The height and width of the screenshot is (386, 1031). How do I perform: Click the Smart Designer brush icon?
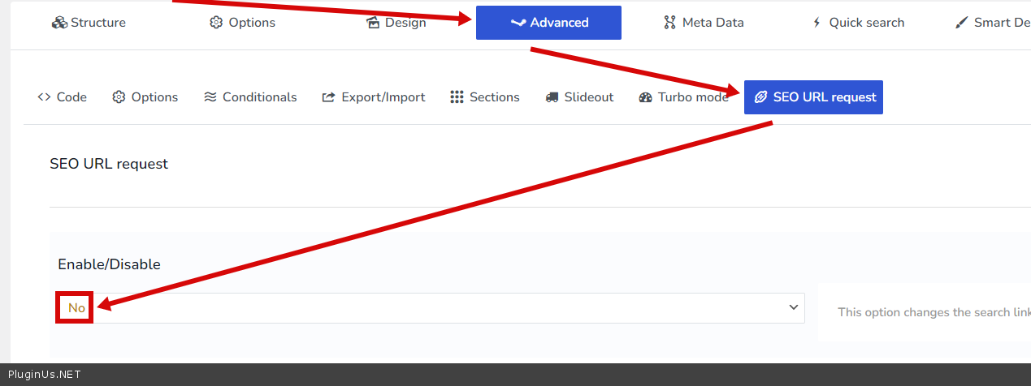click(x=962, y=23)
